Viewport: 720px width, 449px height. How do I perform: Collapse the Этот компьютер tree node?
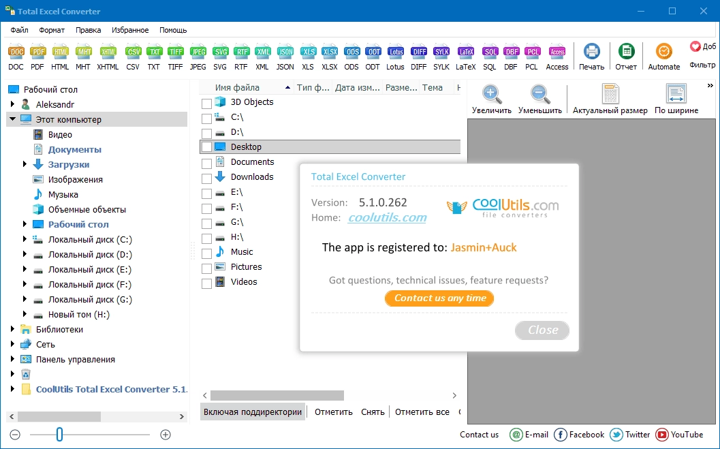pos(12,119)
